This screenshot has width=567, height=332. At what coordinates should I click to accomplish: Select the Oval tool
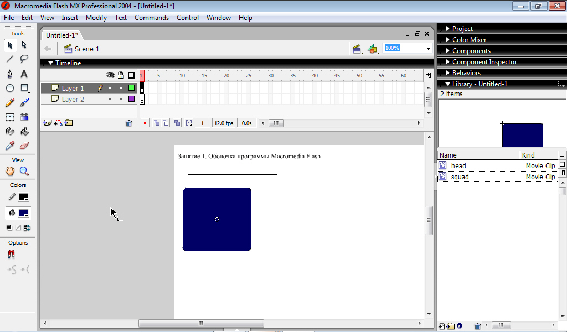click(10, 88)
